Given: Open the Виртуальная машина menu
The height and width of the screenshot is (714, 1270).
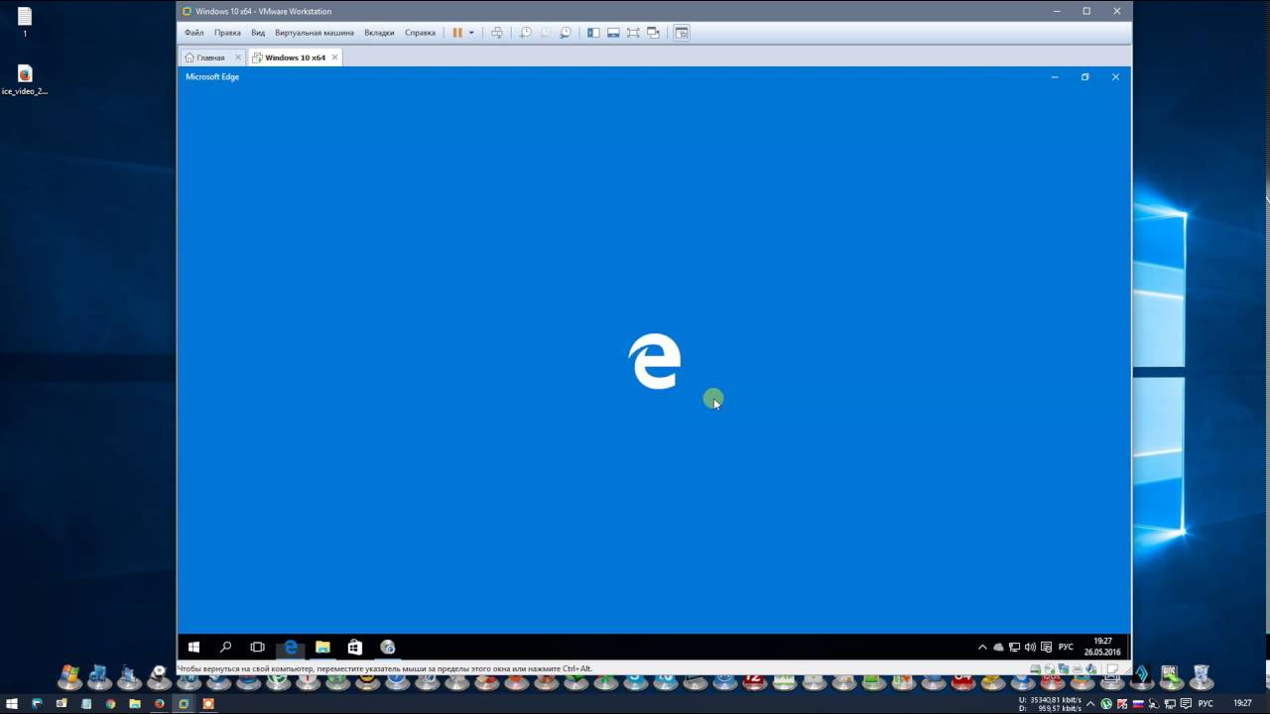Looking at the screenshot, I should pyautogui.click(x=315, y=33).
